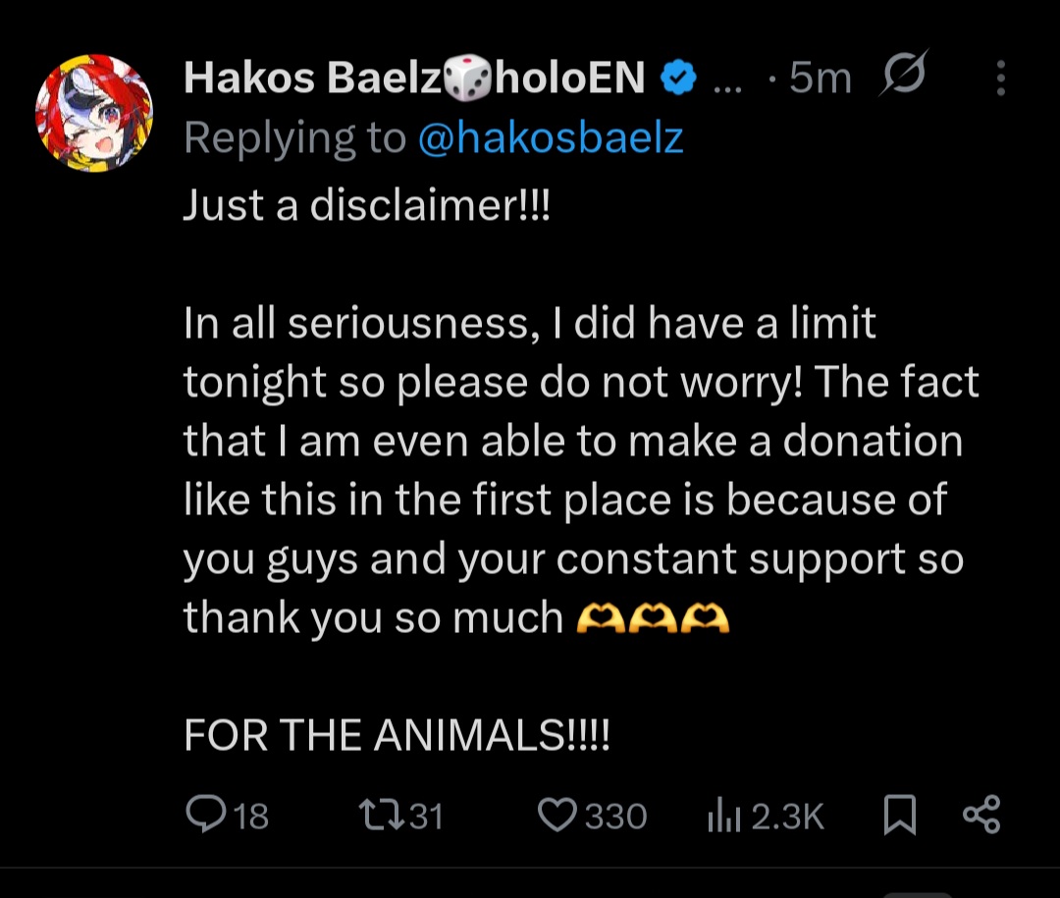
Task: Like the tweet with the heart icon
Action: 557,815
